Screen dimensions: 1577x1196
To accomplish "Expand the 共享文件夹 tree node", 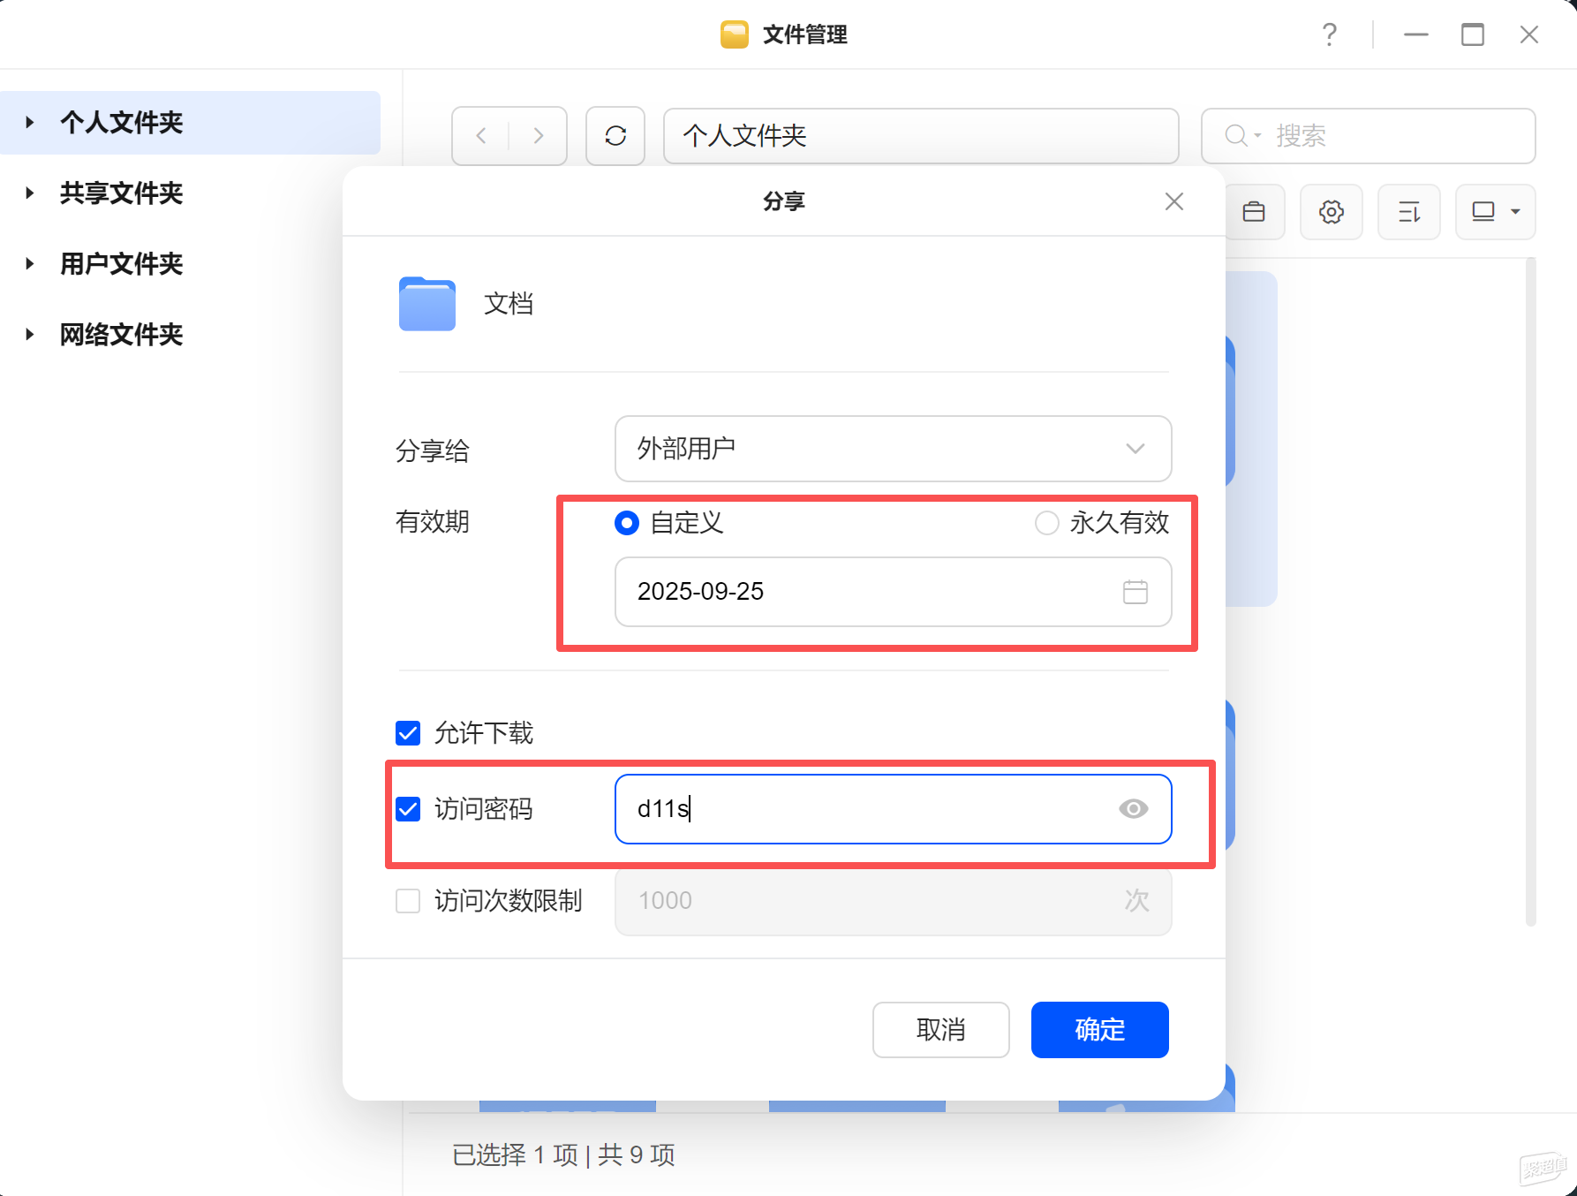I will [x=30, y=193].
